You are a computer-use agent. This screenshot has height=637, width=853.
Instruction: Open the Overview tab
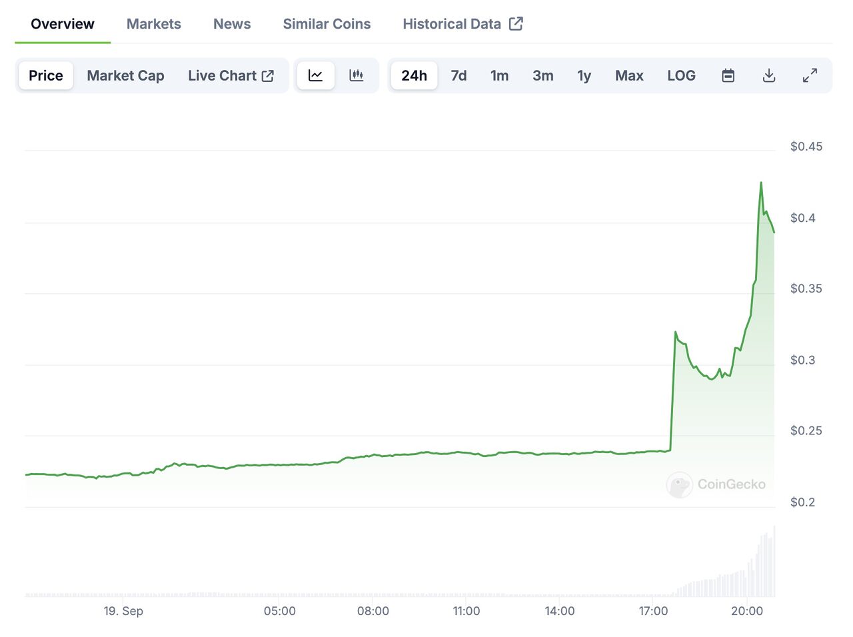63,24
